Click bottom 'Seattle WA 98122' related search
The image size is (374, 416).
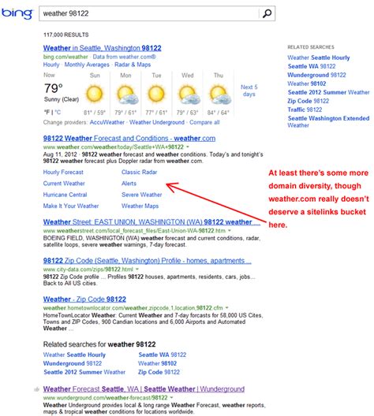tap(163, 355)
